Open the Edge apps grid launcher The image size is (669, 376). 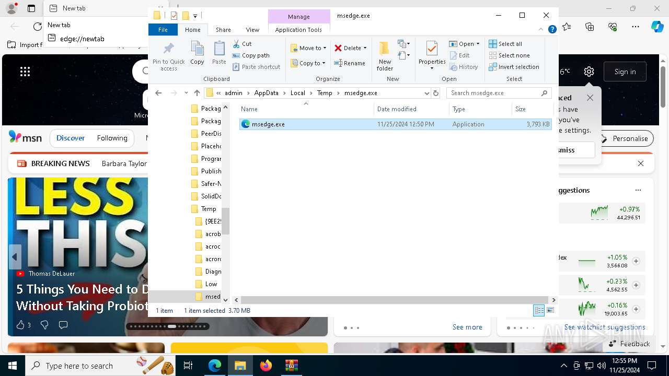[x=25, y=72]
